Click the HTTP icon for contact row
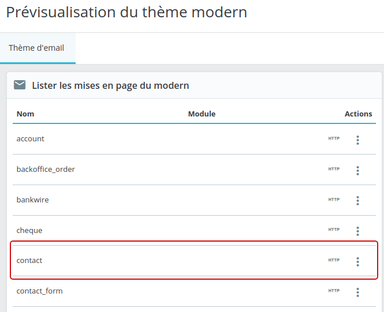Viewport: 384px width, 312px height. coord(334,260)
